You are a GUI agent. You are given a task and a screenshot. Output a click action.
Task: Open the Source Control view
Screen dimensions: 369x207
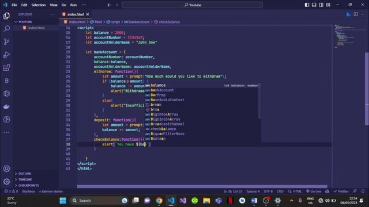click(6, 42)
